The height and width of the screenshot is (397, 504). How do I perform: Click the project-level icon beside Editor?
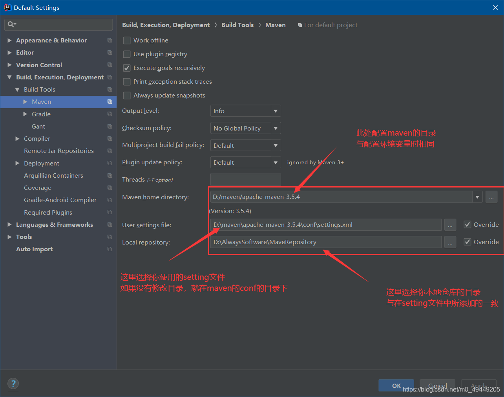(x=110, y=53)
